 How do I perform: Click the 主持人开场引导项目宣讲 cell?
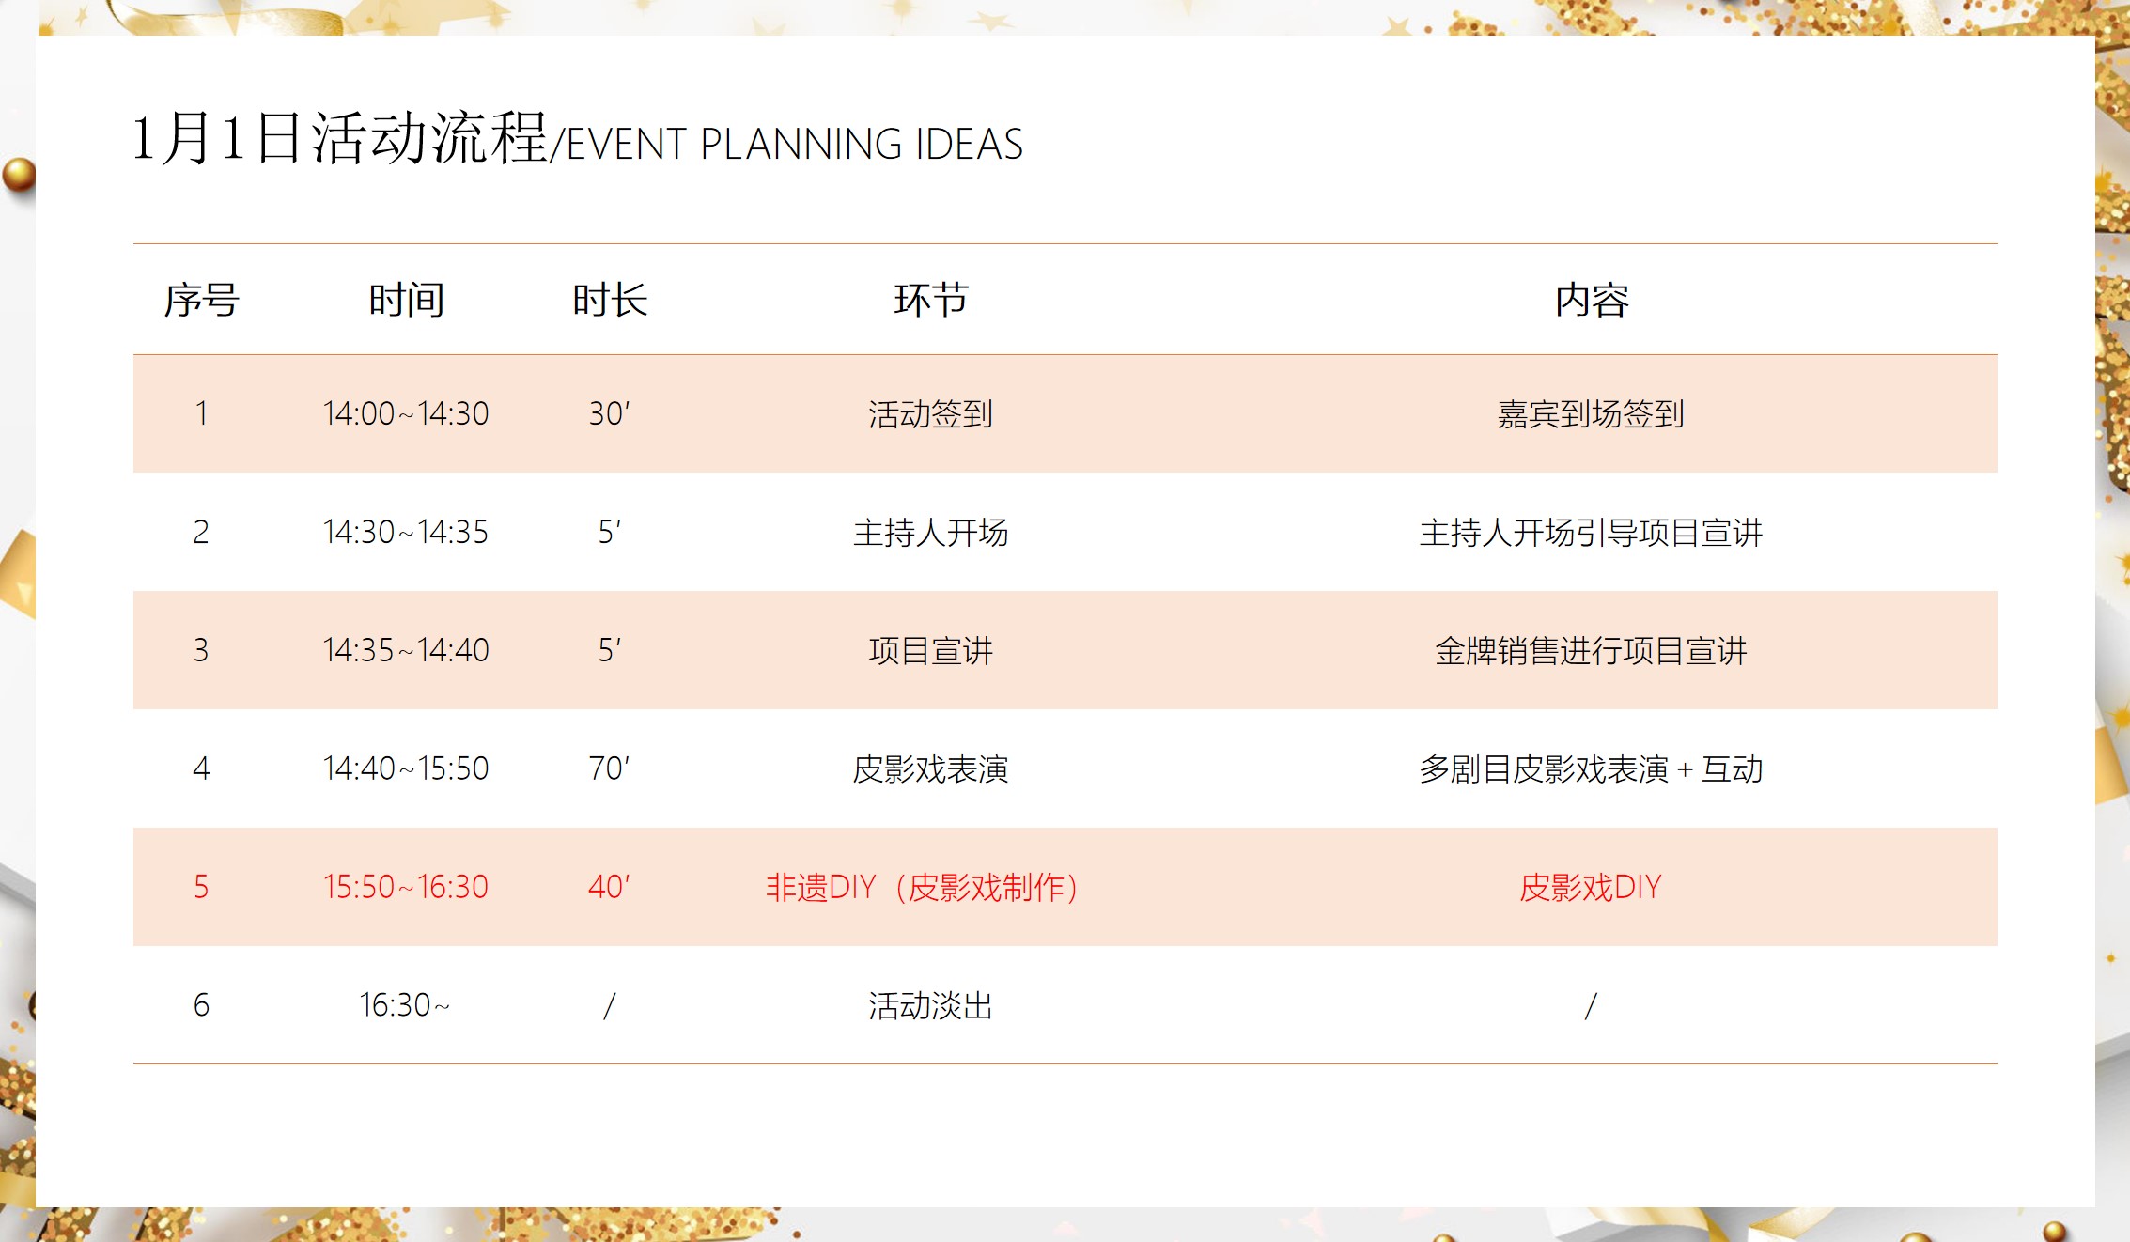(1590, 533)
